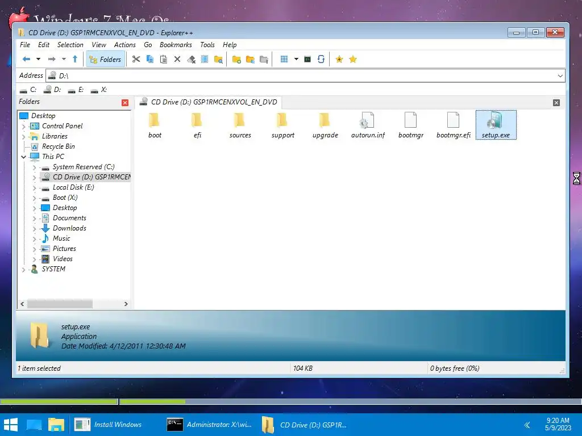Open the Tools menu
The image size is (582, 436).
click(207, 45)
